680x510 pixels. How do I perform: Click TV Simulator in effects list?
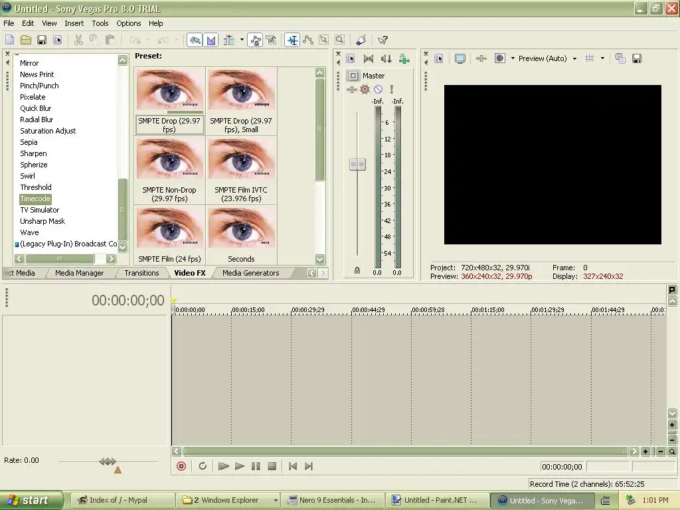(39, 210)
